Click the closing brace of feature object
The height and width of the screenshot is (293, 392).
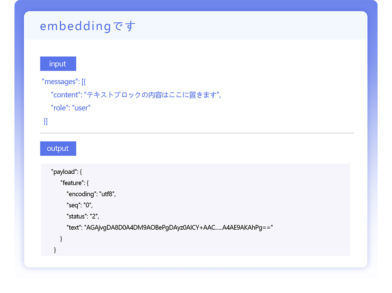point(61,239)
